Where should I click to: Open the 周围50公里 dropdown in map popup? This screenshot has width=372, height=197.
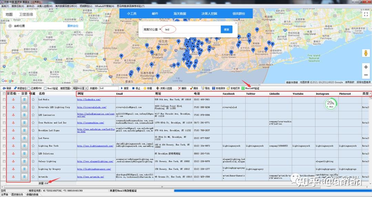pyautogui.click(x=152, y=30)
